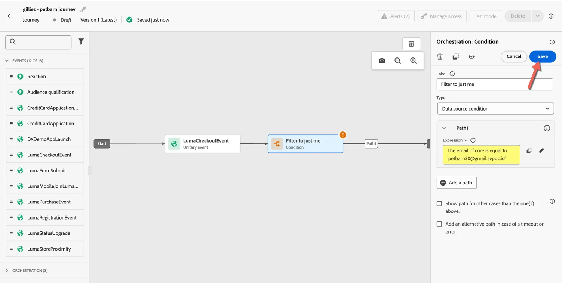Select the Audience qualification event item
Viewport: 562px width, 283px height.
(44, 92)
